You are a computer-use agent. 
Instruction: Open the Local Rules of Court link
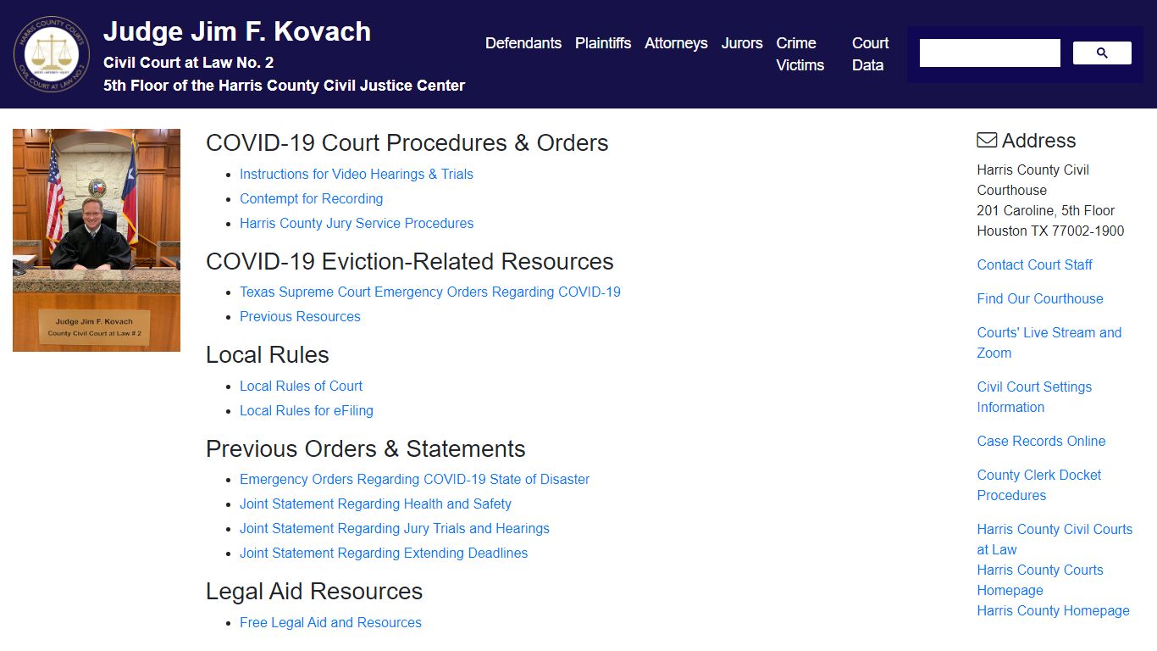[301, 386]
